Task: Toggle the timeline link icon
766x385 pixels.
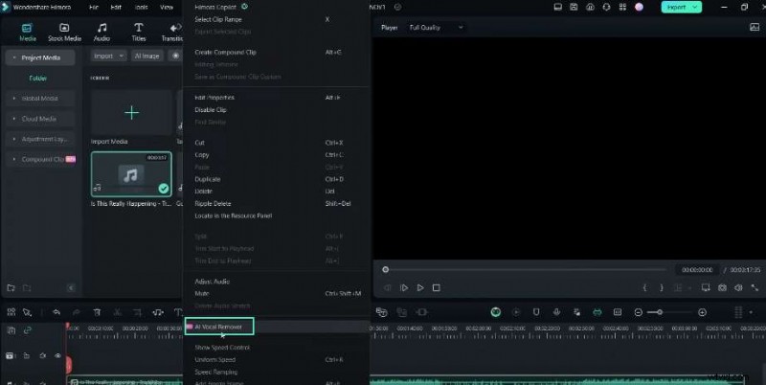Action: click(28, 330)
